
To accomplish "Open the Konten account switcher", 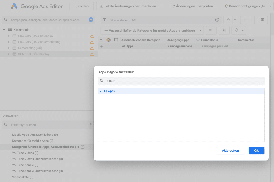I will pyautogui.click(x=81, y=6).
